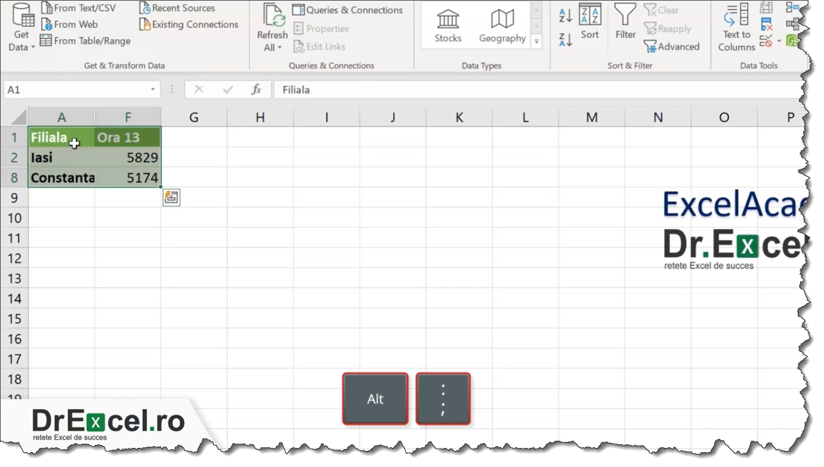Open the Data Validation dialog
The image size is (824, 467).
tap(764, 41)
